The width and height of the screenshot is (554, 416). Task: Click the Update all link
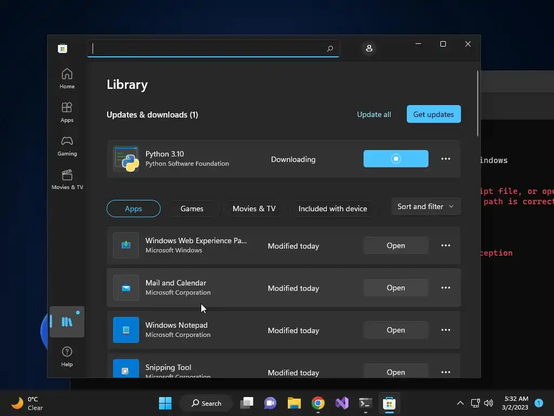coord(374,114)
